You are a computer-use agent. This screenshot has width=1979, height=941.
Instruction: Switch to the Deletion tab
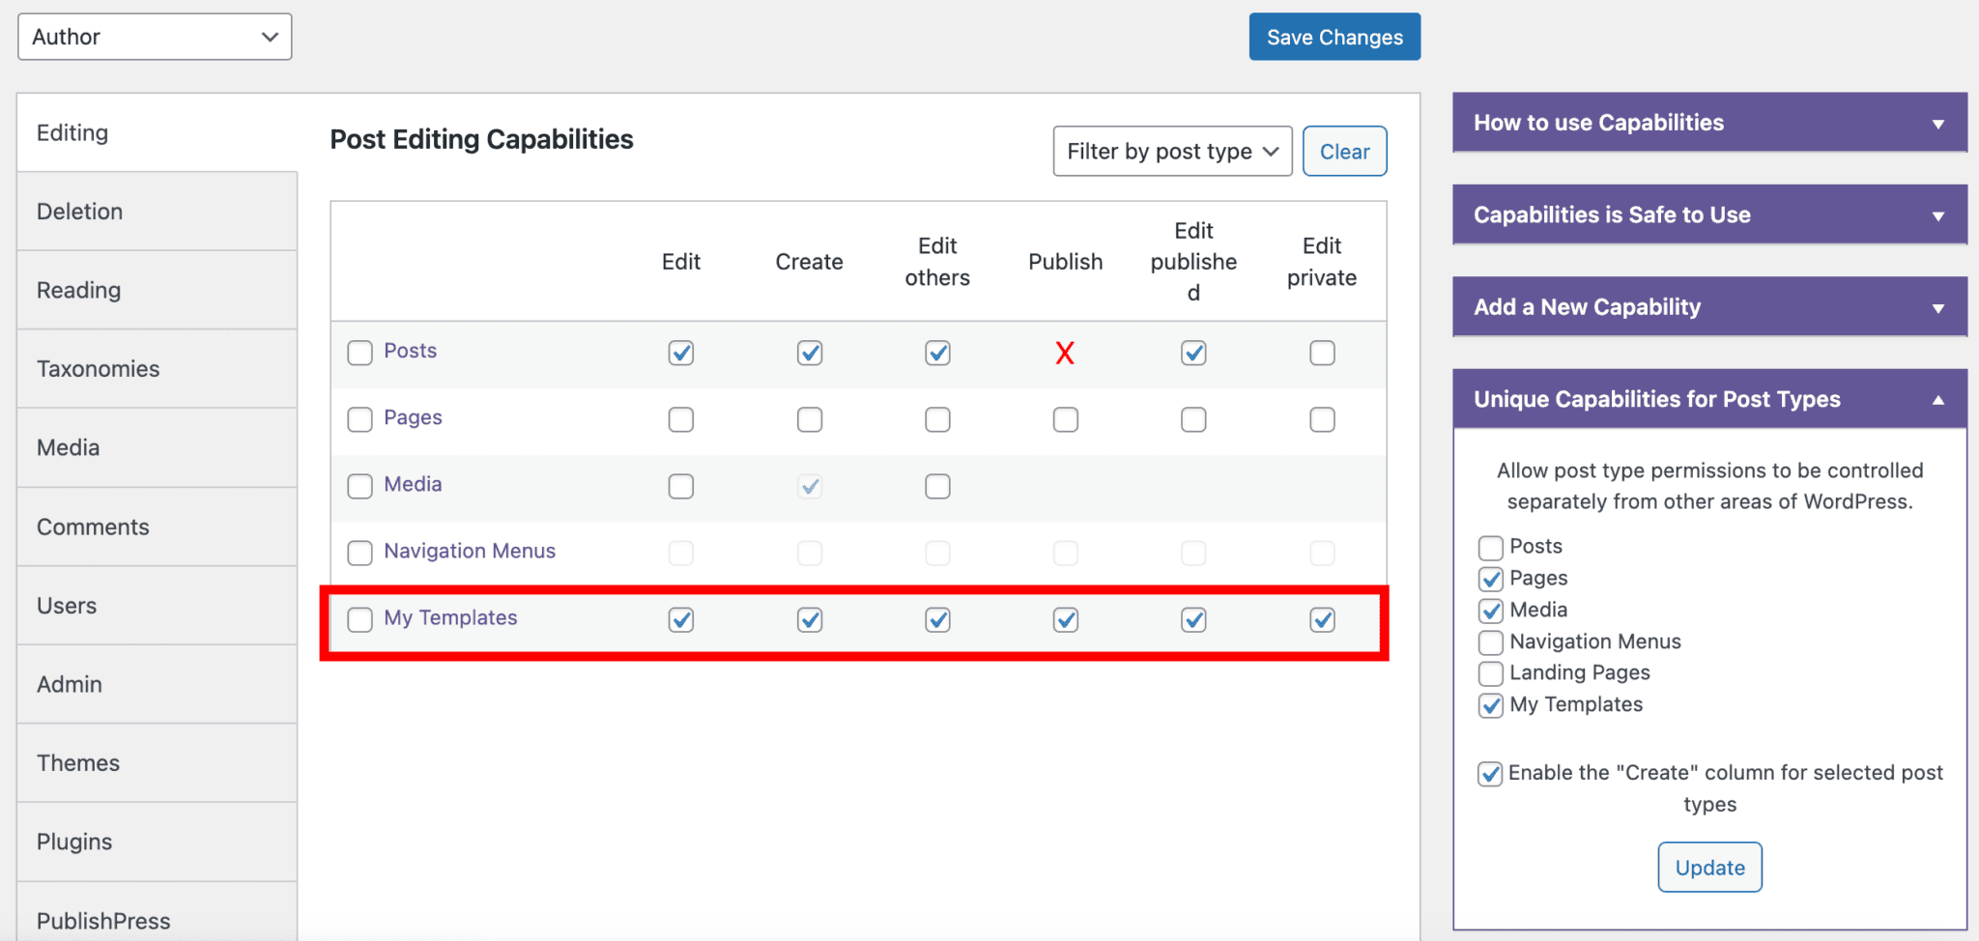tap(157, 212)
